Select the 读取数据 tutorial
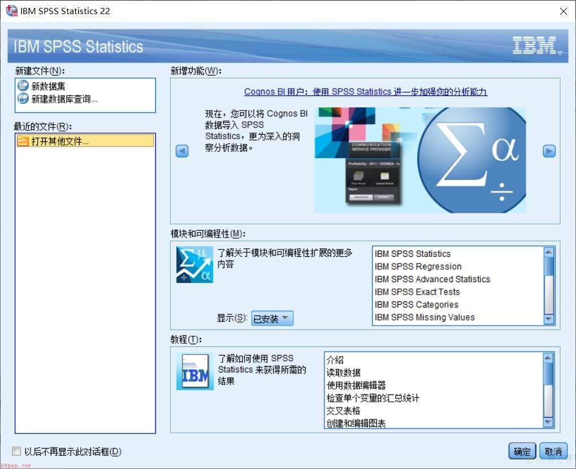Viewport: 576px width, 469px height. 434,372
